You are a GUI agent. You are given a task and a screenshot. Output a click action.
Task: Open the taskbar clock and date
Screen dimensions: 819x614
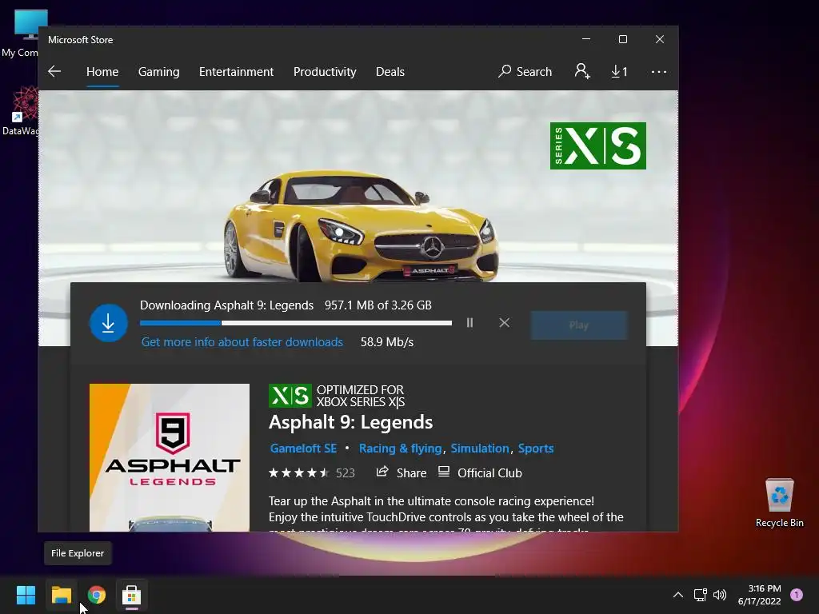click(x=760, y=595)
